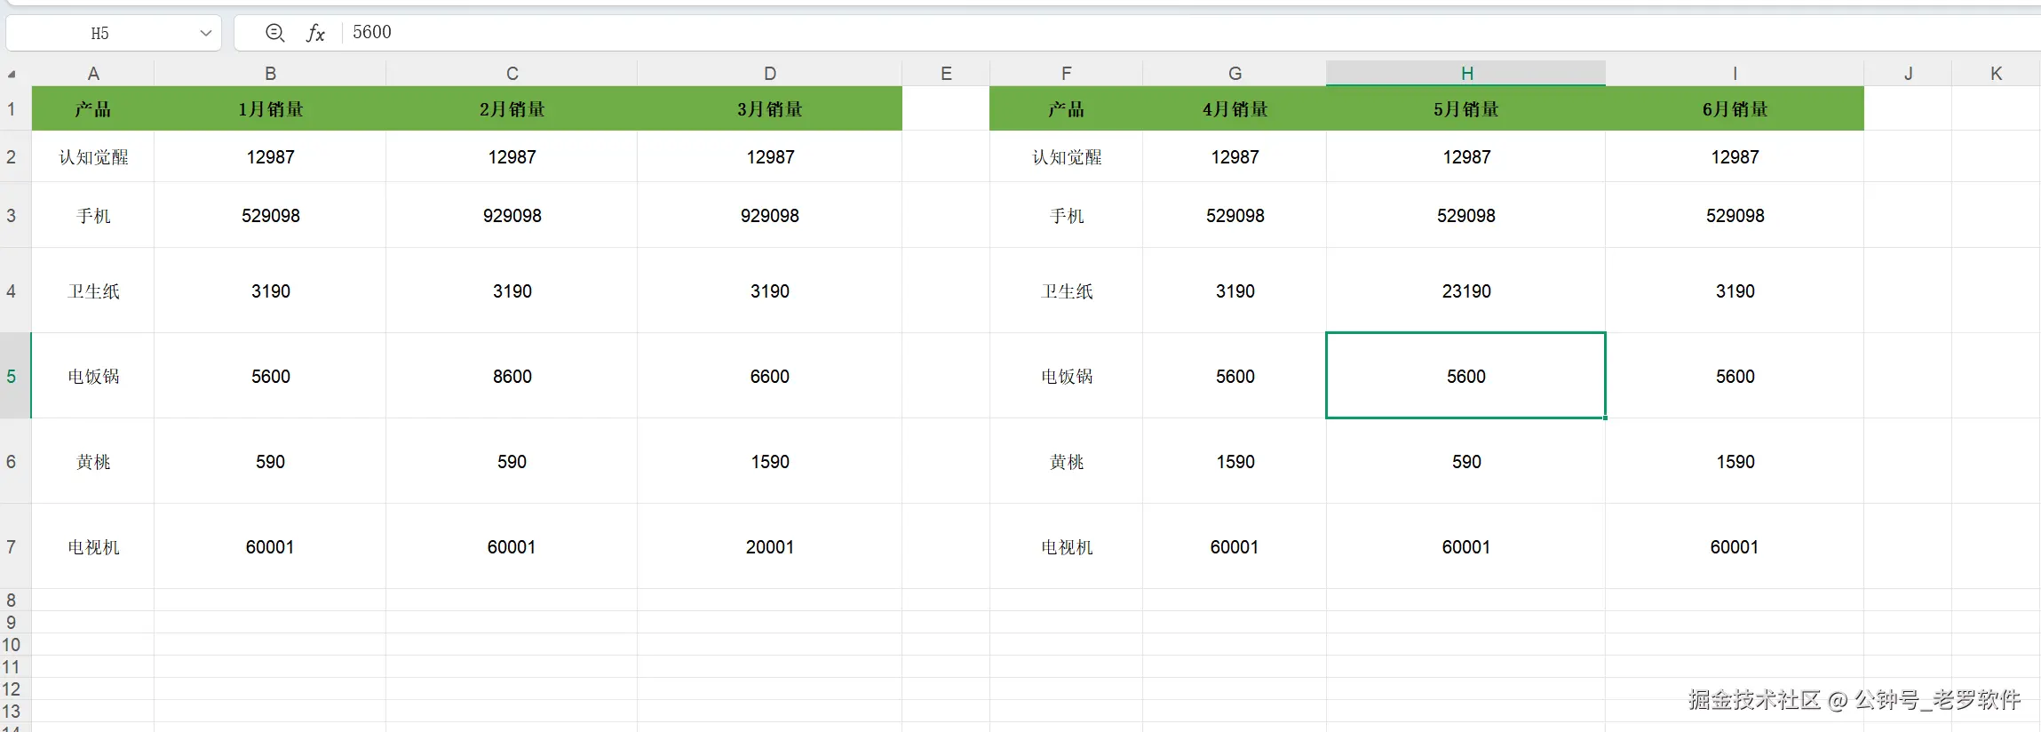Click the 产品 header in column F
This screenshot has width=2041, height=732.
(x=1066, y=109)
